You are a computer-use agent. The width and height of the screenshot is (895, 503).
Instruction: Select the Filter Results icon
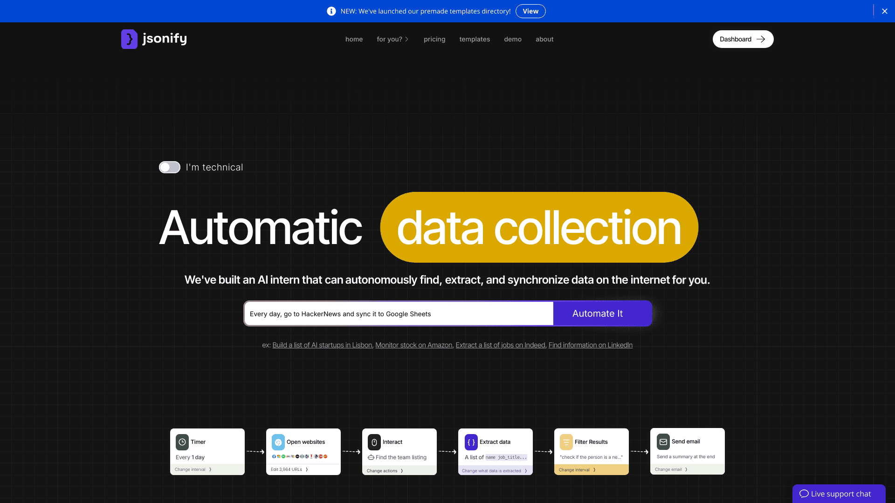(565, 442)
